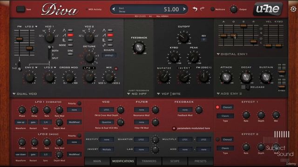This screenshot has width=298, height=167.
Task: Open the Effect 2 Chorus2 selector
Action: click(227, 140)
